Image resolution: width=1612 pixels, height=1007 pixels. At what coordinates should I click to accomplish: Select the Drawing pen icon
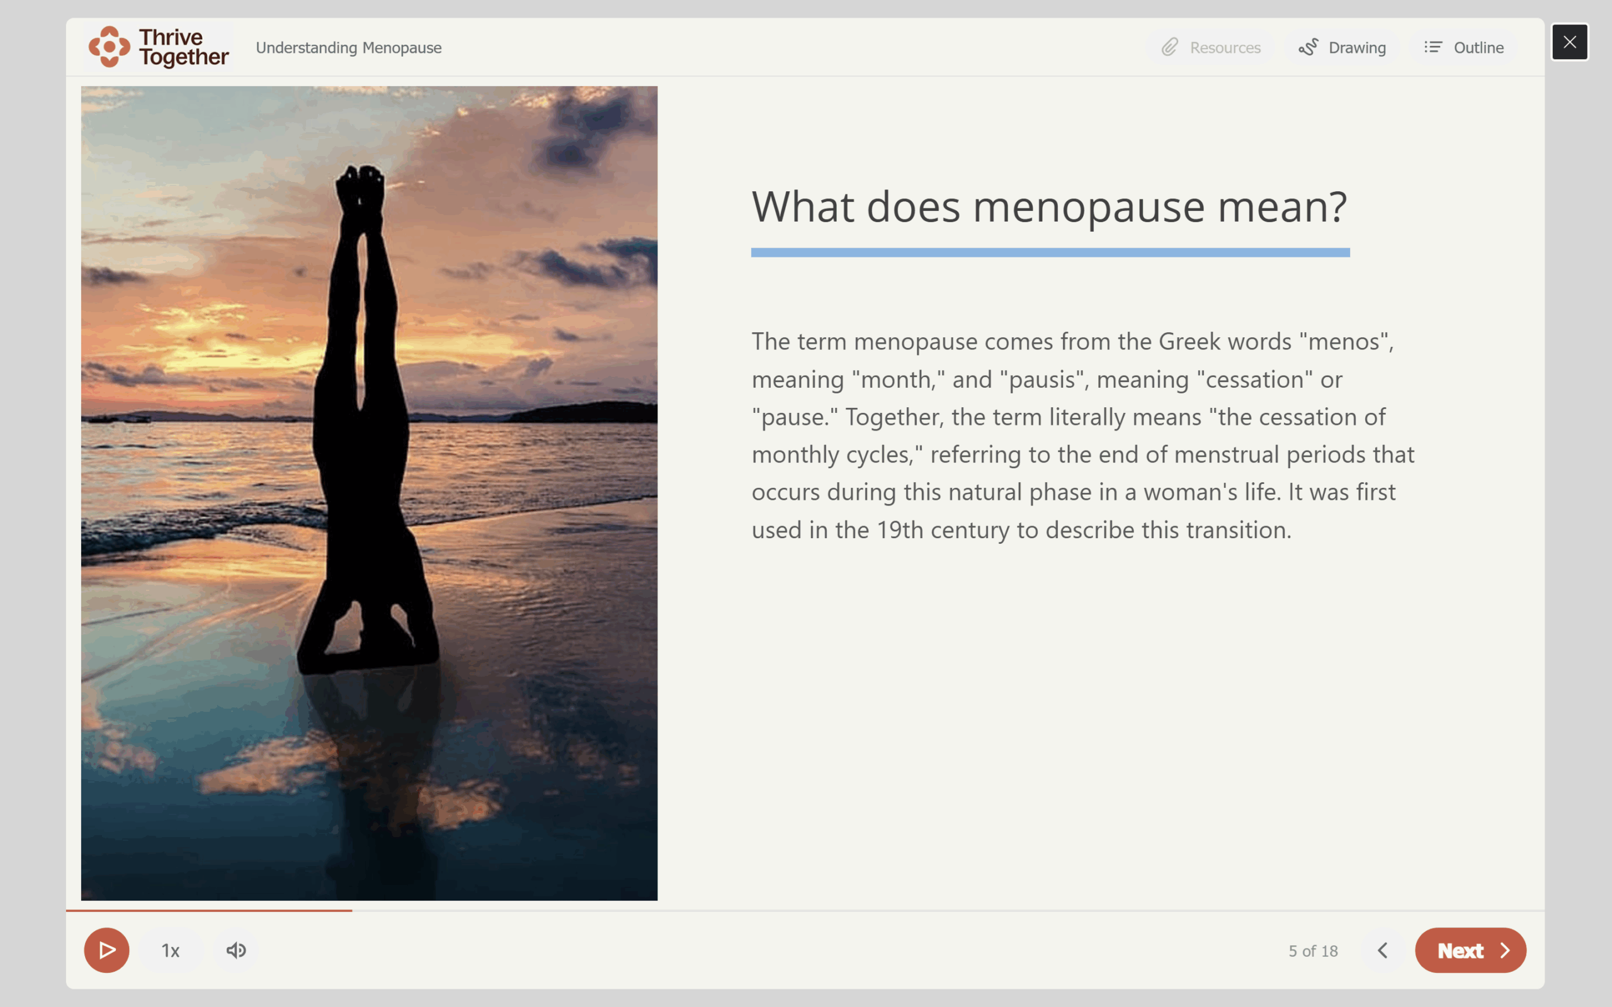click(1308, 47)
